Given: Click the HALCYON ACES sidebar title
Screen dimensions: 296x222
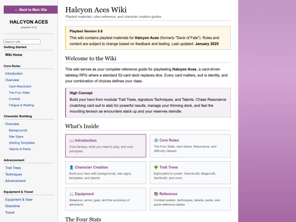Looking at the screenshot, I should (29, 22).
